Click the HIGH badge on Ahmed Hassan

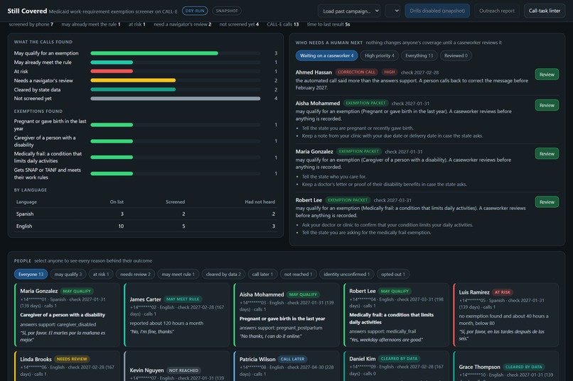coord(390,72)
